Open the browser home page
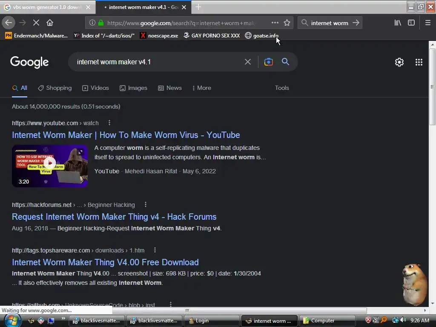This screenshot has width=436, height=327. click(50, 23)
